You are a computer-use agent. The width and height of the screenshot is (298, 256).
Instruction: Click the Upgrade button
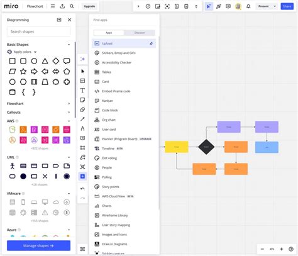point(89,6)
